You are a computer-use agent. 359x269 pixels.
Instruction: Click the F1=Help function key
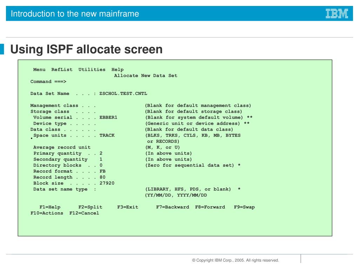[x=50, y=207]
